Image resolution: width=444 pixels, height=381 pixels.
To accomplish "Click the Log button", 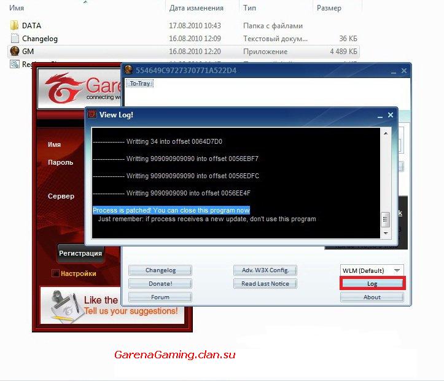I will [x=372, y=283].
